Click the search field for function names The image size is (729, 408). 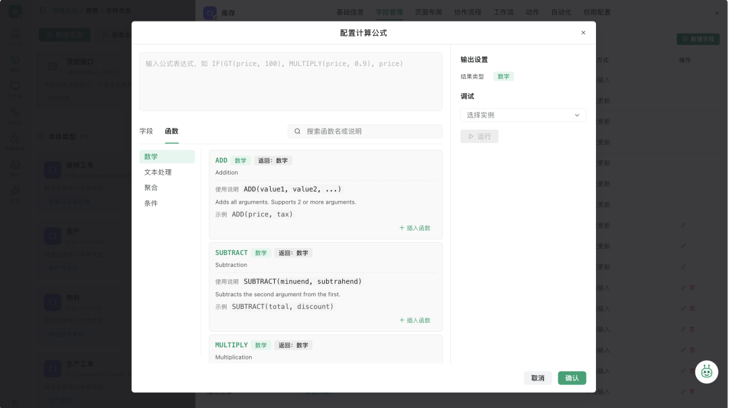365,131
